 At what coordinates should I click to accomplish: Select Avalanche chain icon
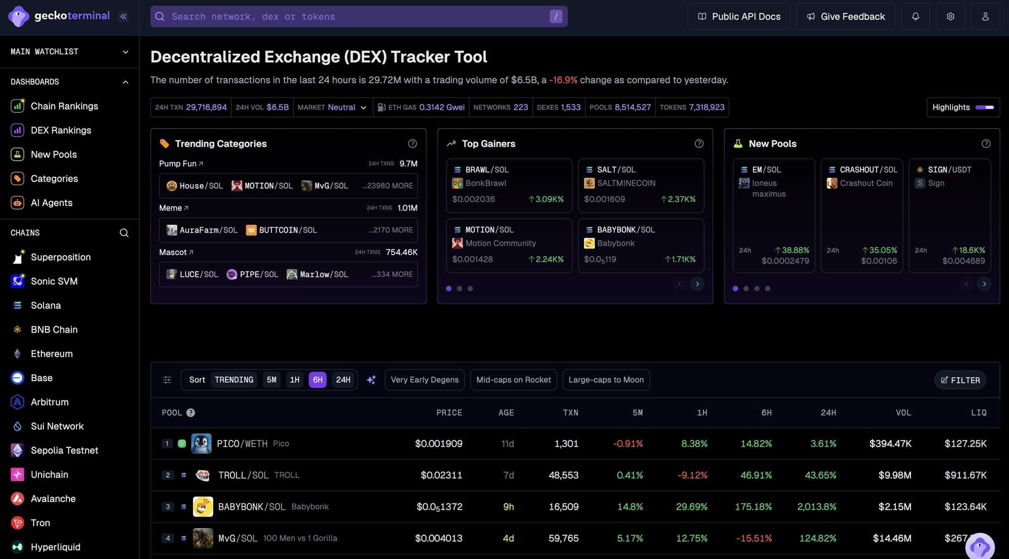[x=17, y=498]
